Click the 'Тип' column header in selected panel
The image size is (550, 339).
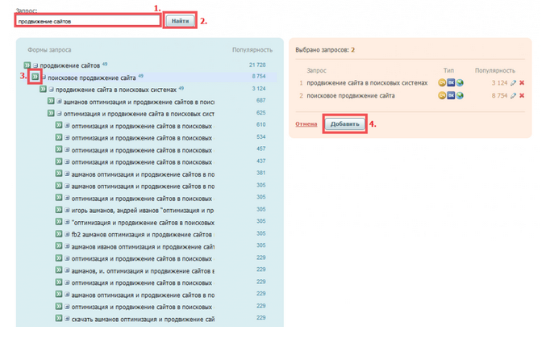coord(448,70)
